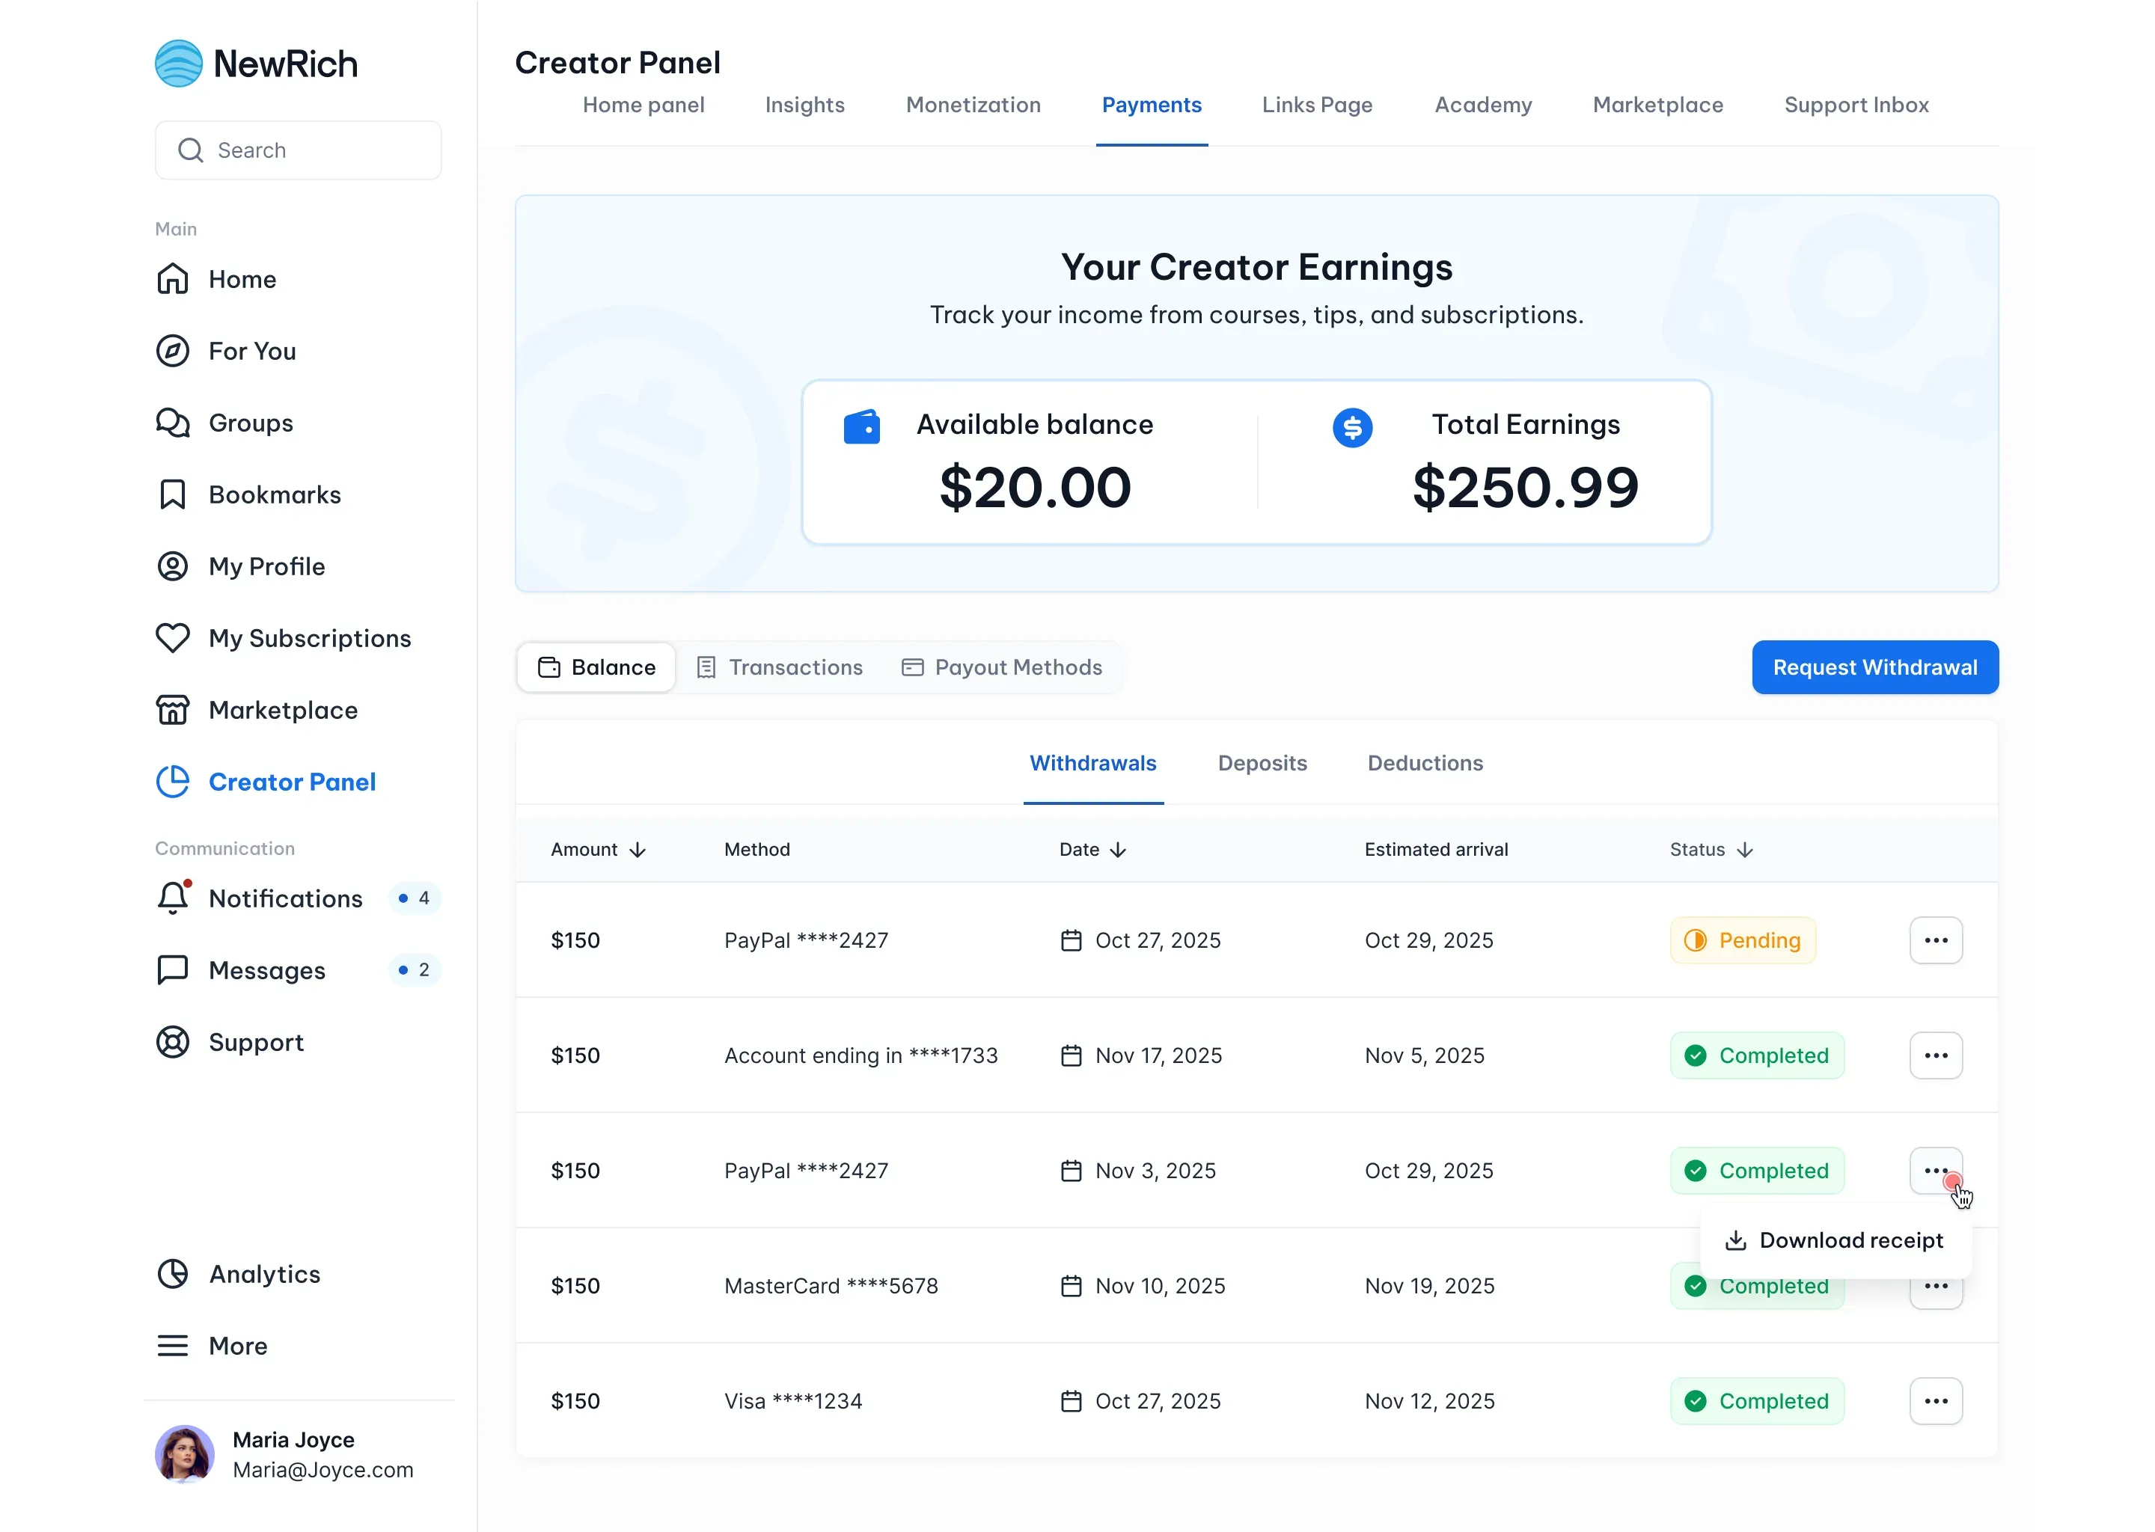
Task: Click calendar icon next to Nov 10, 2025
Action: pos(1071,1286)
